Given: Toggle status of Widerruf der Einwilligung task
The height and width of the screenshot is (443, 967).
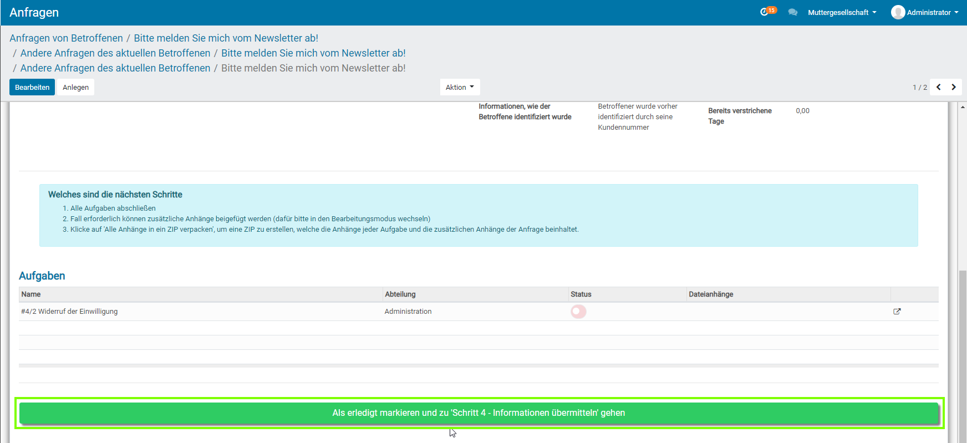Looking at the screenshot, I should 578,312.
